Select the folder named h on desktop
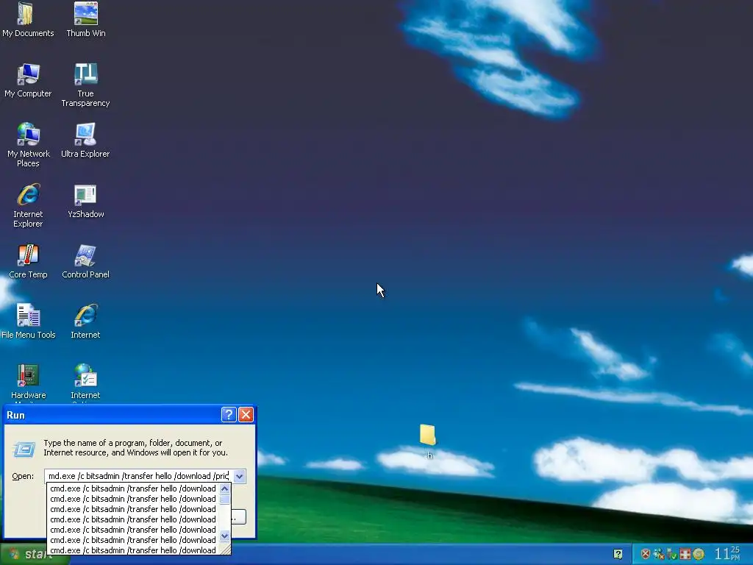The height and width of the screenshot is (565, 753). [427, 441]
